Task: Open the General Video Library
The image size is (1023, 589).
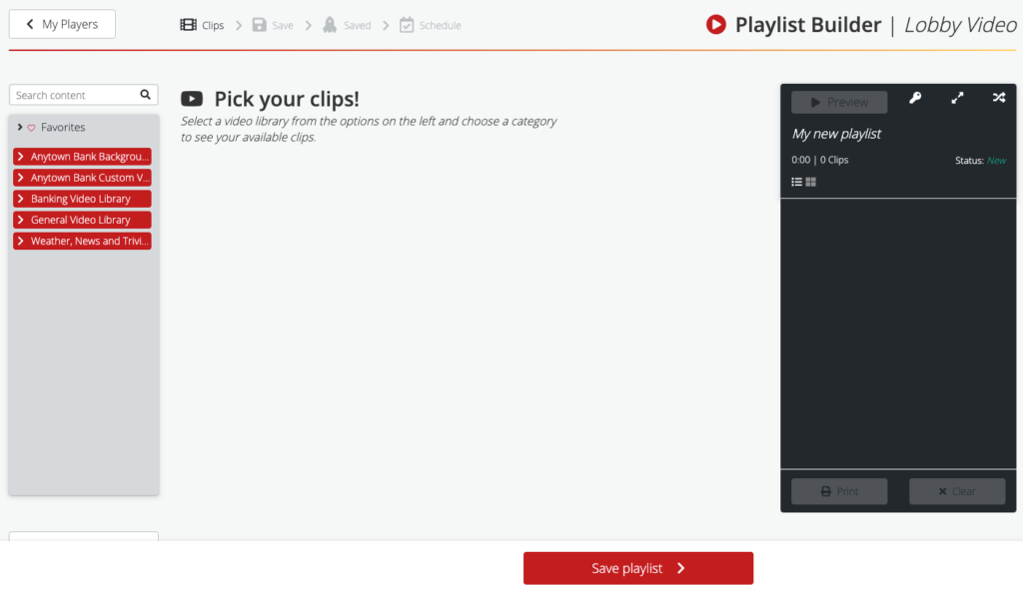Action: [x=82, y=220]
